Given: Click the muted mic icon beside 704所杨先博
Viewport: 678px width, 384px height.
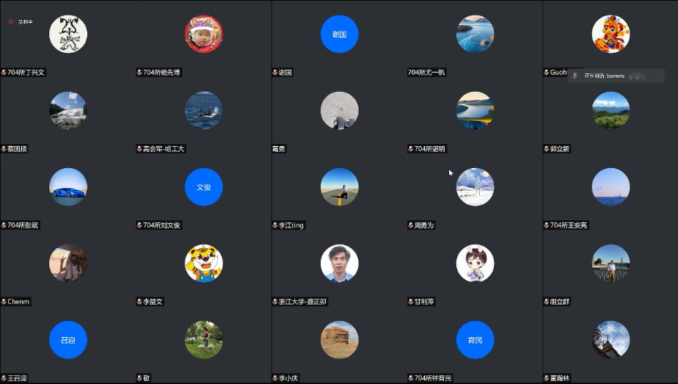Looking at the screenshot, I should (139, 73).
